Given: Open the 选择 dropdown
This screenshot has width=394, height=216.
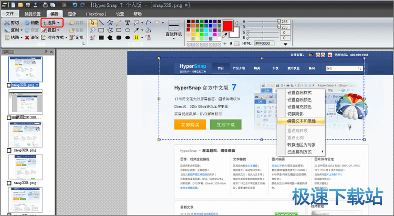Looking at the screenshot, I should pos(52,23).
